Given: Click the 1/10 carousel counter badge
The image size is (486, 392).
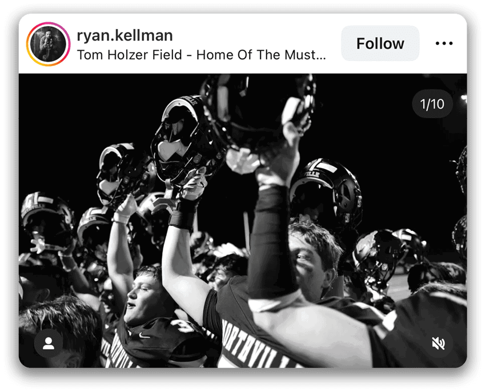Looking at the screenshot, I should click(x=432, y=105).
